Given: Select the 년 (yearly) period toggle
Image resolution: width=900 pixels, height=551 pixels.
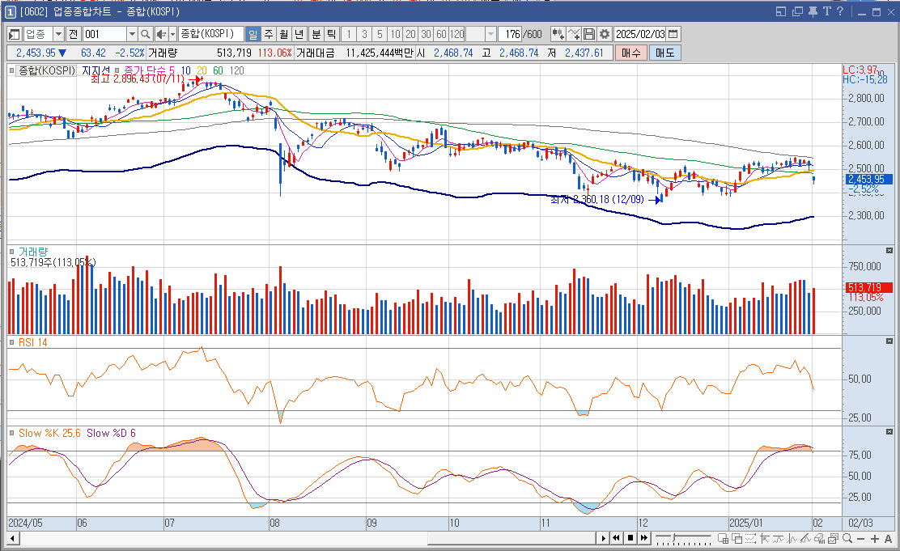Looking at the screenshot, I should [299, 35].
